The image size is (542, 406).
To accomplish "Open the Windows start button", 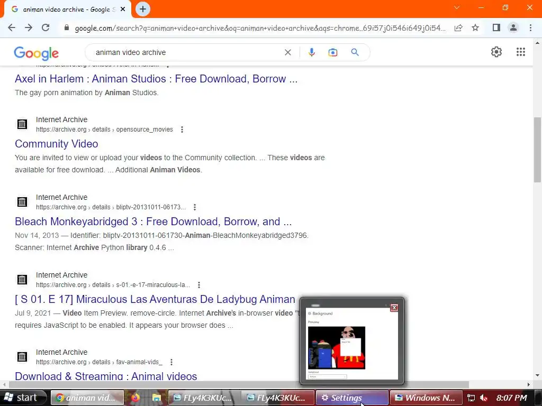I will pos(23,398).
